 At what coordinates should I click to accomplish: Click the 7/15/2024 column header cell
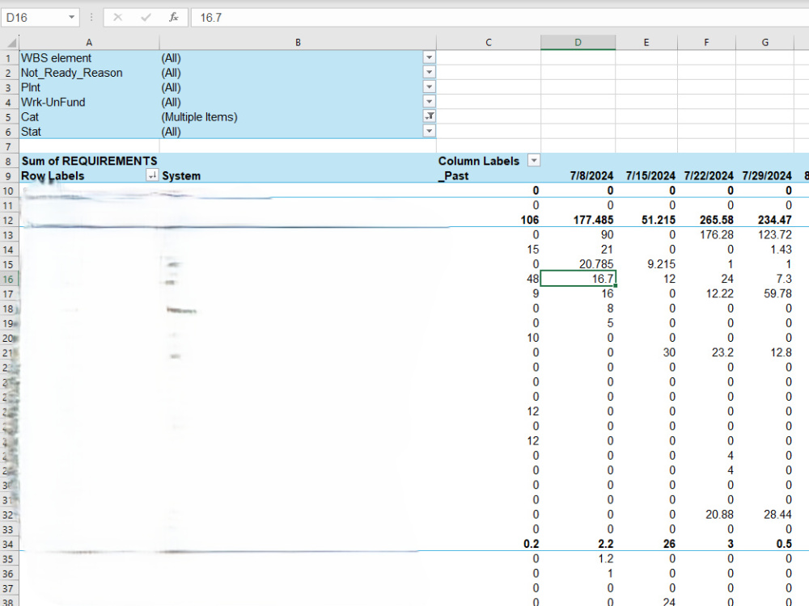(646, 175)
